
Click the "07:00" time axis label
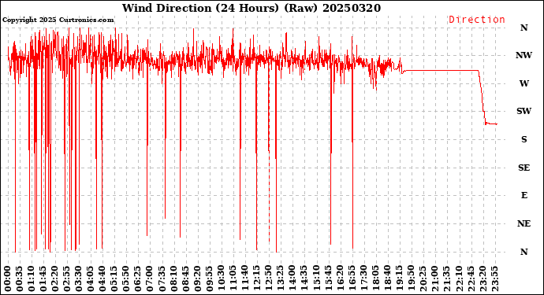point(150,279)
